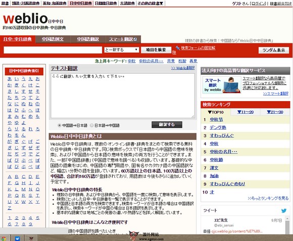Open ranking item 2 デング熱
Image resolution: width=293 pixels, height=241 pixels.
218,128
